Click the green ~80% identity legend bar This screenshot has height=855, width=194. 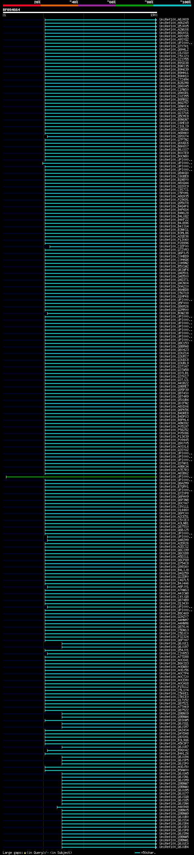[x=135, y=5]
